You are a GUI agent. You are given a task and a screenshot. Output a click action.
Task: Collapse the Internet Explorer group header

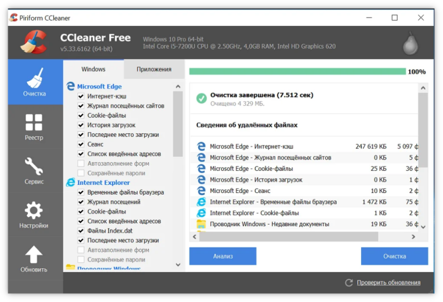coord(104,183)
